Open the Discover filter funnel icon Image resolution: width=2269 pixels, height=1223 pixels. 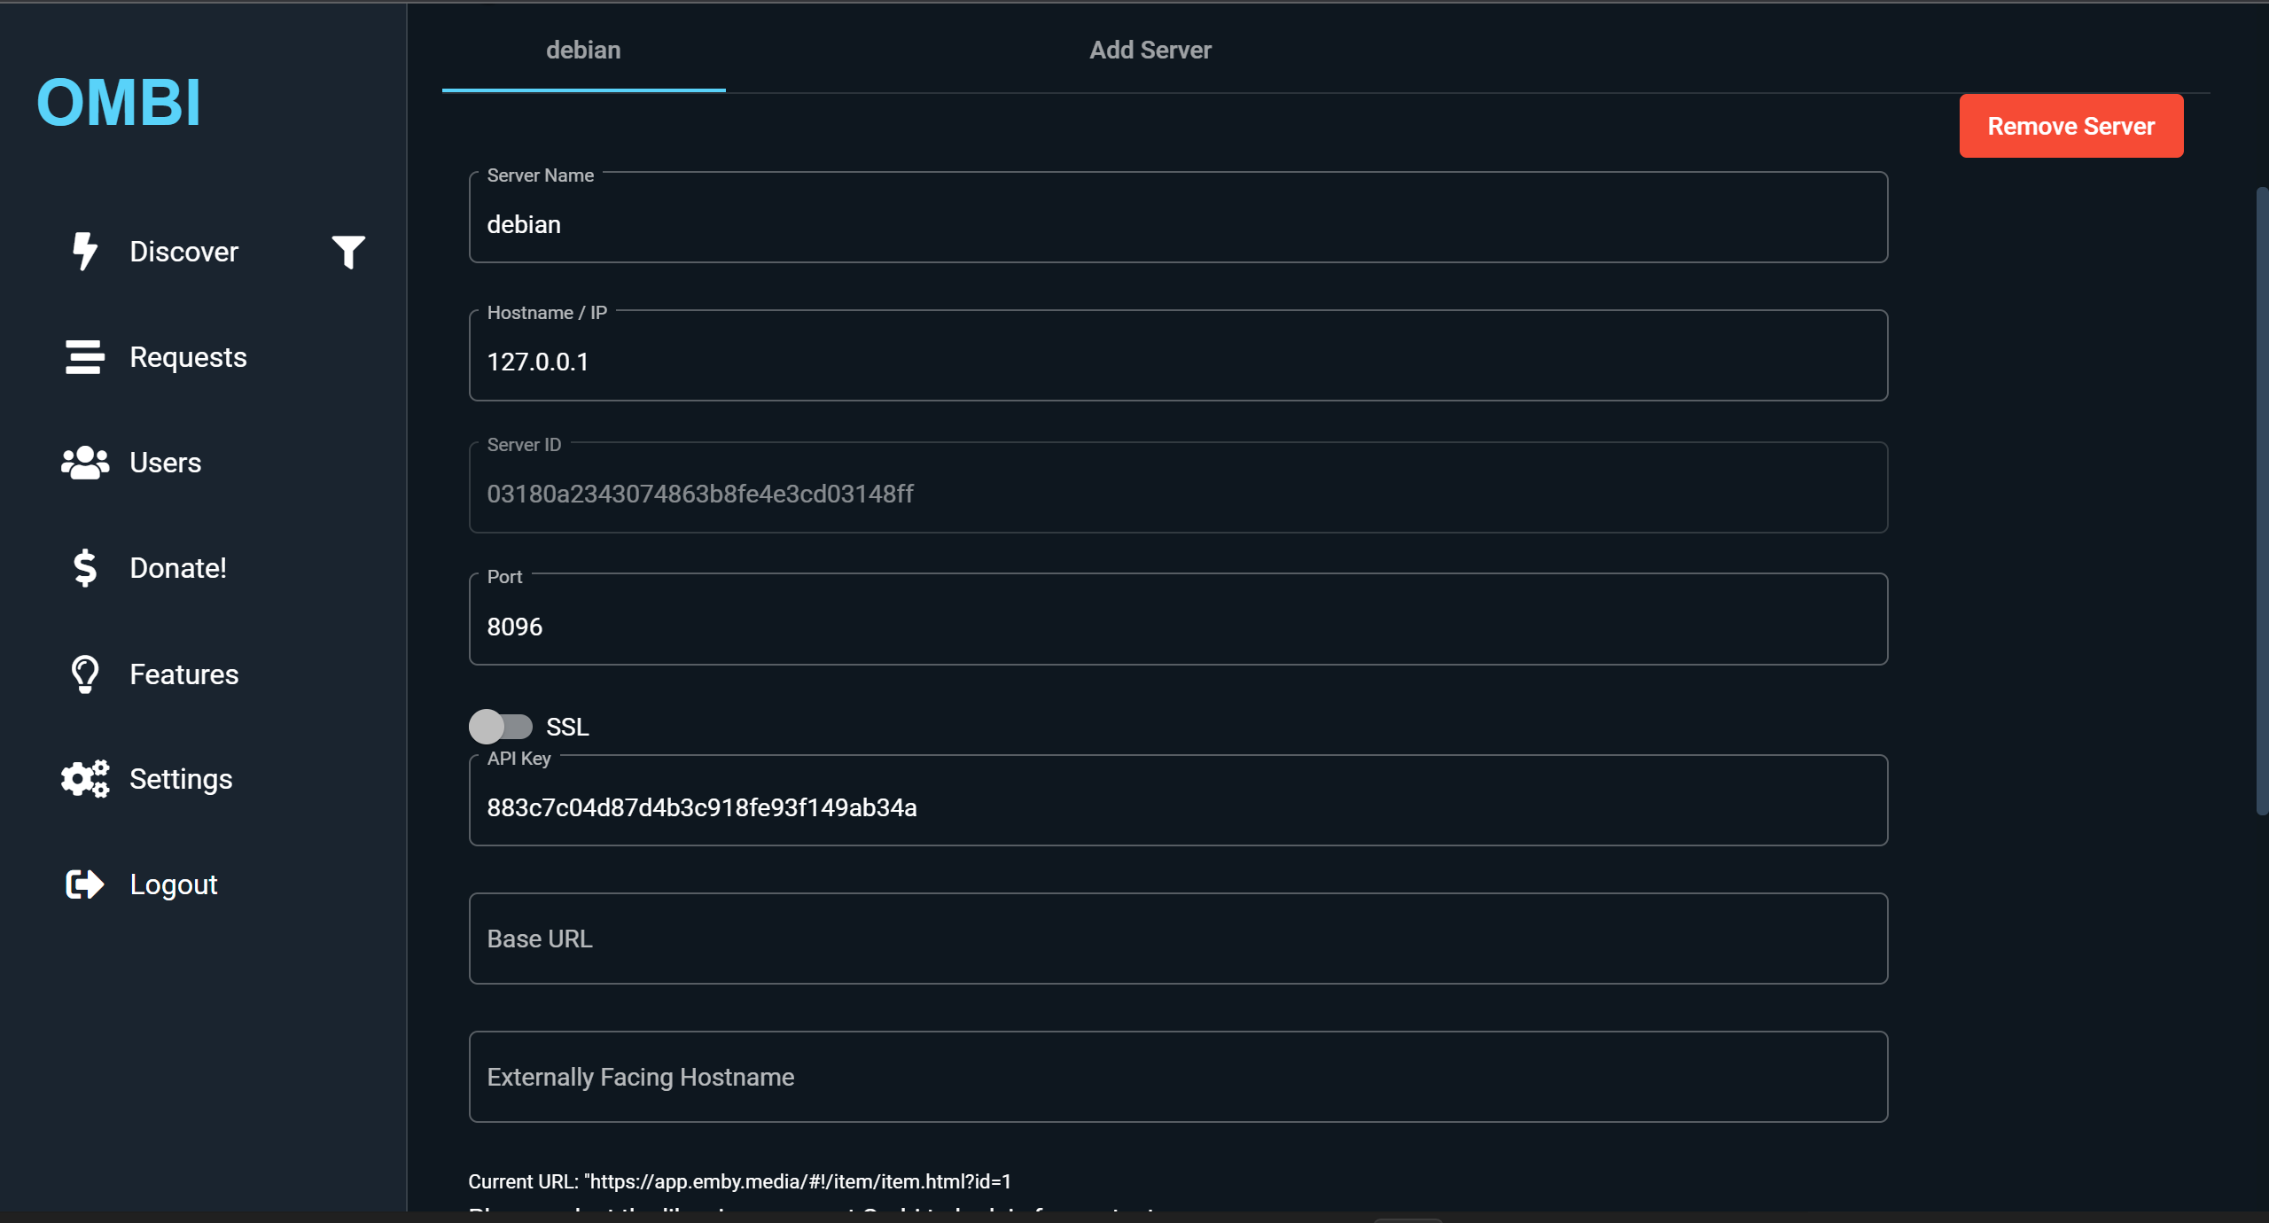pyautogui.click(x=348, y=252)
